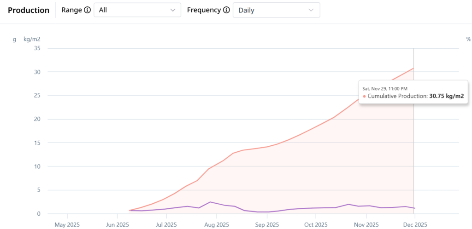Click the cumulative line endpoint at Nov 29
The height and width of the screenshot is (229, 472).
(413, 68)
